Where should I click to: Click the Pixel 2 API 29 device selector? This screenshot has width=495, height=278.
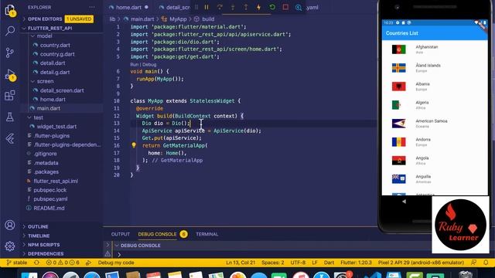coord(421,263)
